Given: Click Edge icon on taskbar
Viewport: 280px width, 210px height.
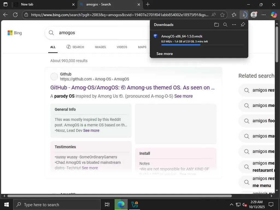Looking at the screenshot, I should coord(121,205).
